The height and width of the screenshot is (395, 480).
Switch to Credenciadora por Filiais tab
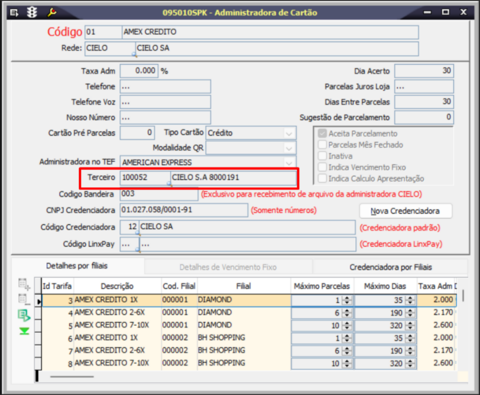[391, 267]
